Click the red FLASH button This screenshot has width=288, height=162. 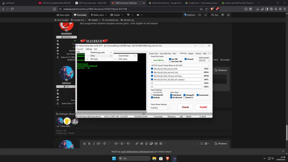tap(203, 107)
